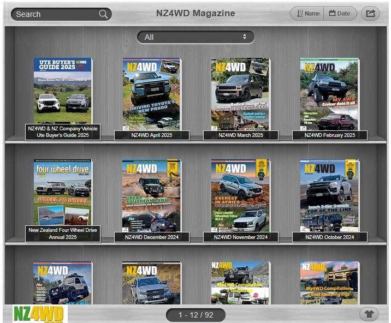Click the 1 - 12 / 92 page indicator
Image resolution: width=391 pixels, height=323 pixels.
coord(195,315)
